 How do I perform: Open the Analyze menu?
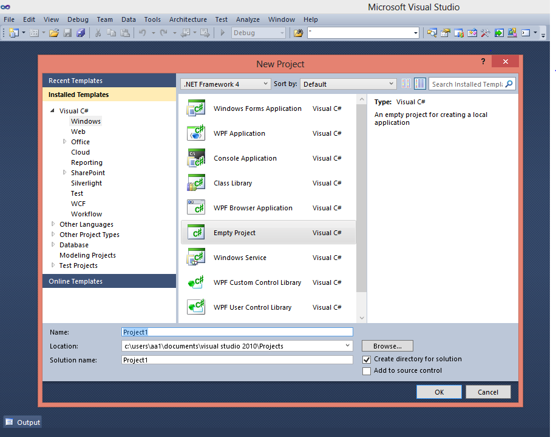248,19
